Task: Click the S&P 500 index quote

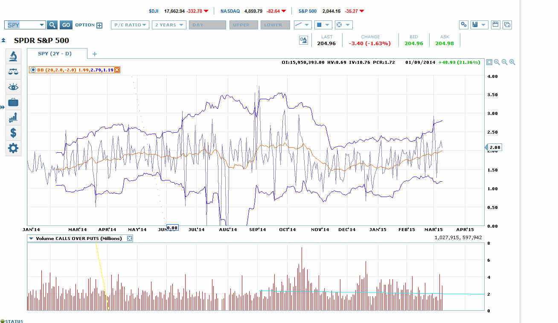Action: click(331, 11)
